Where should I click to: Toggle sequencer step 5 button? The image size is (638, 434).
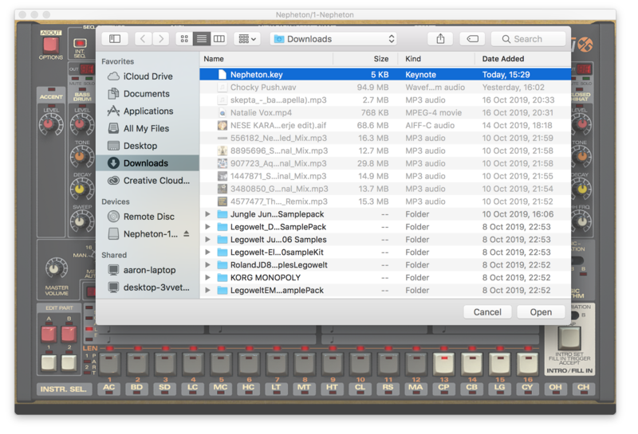click(220, 365)
